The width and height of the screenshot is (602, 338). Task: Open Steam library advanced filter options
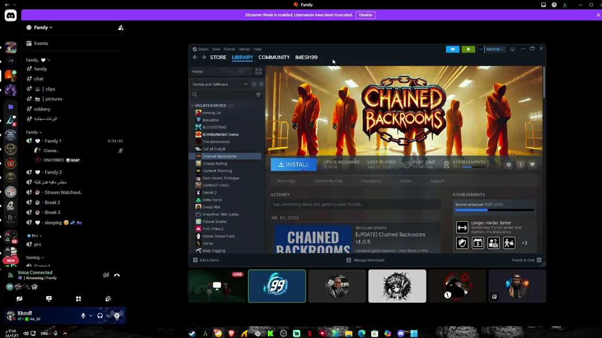point(258,95)
